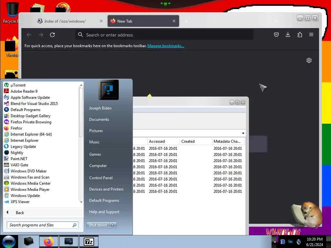Click the Shut down button
Viewport: 331px width, 248px height.
pos(98,225)
